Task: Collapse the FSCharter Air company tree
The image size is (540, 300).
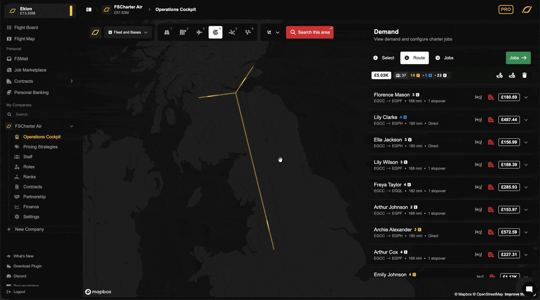Action: pyautogui.click(x=72, y=126)
